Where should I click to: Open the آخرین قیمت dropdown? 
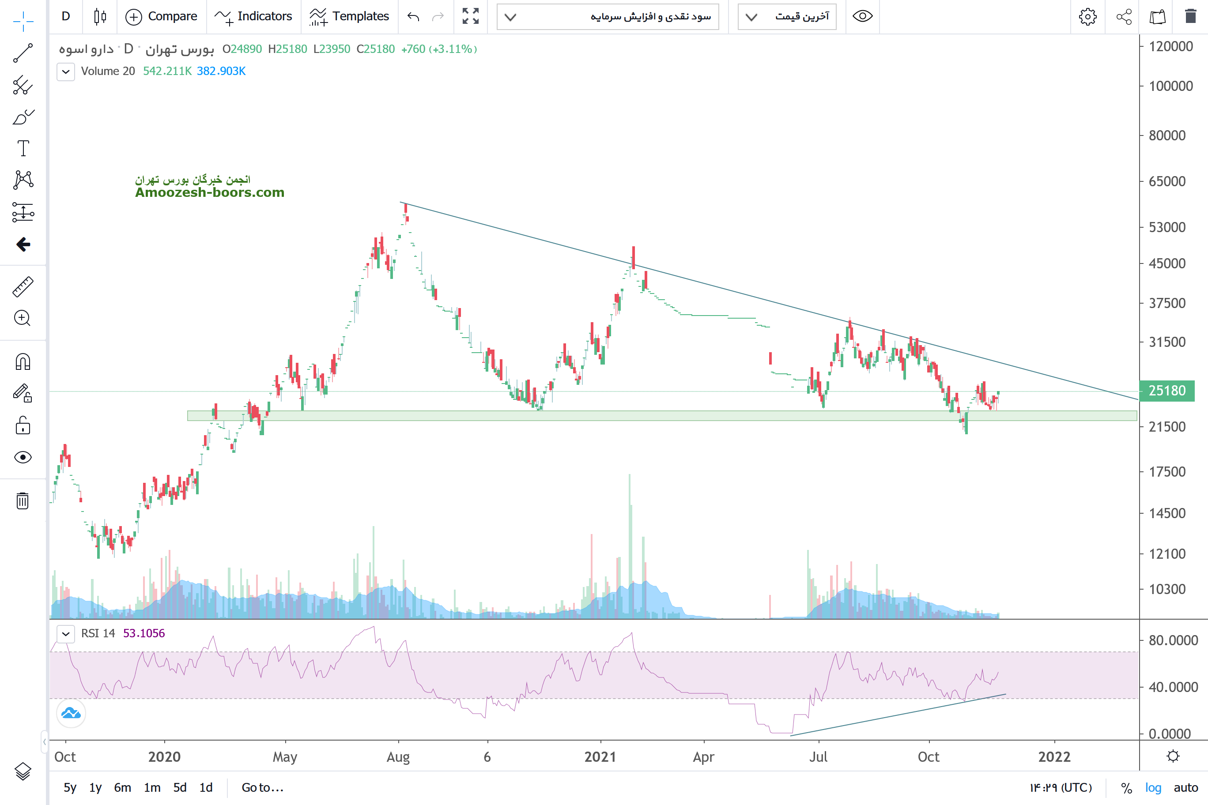787,16
